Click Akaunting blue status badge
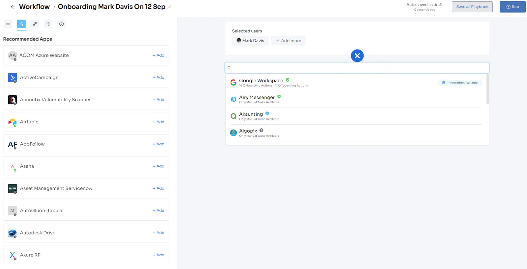This screenshot has width=527, height=269. point(267,113)
